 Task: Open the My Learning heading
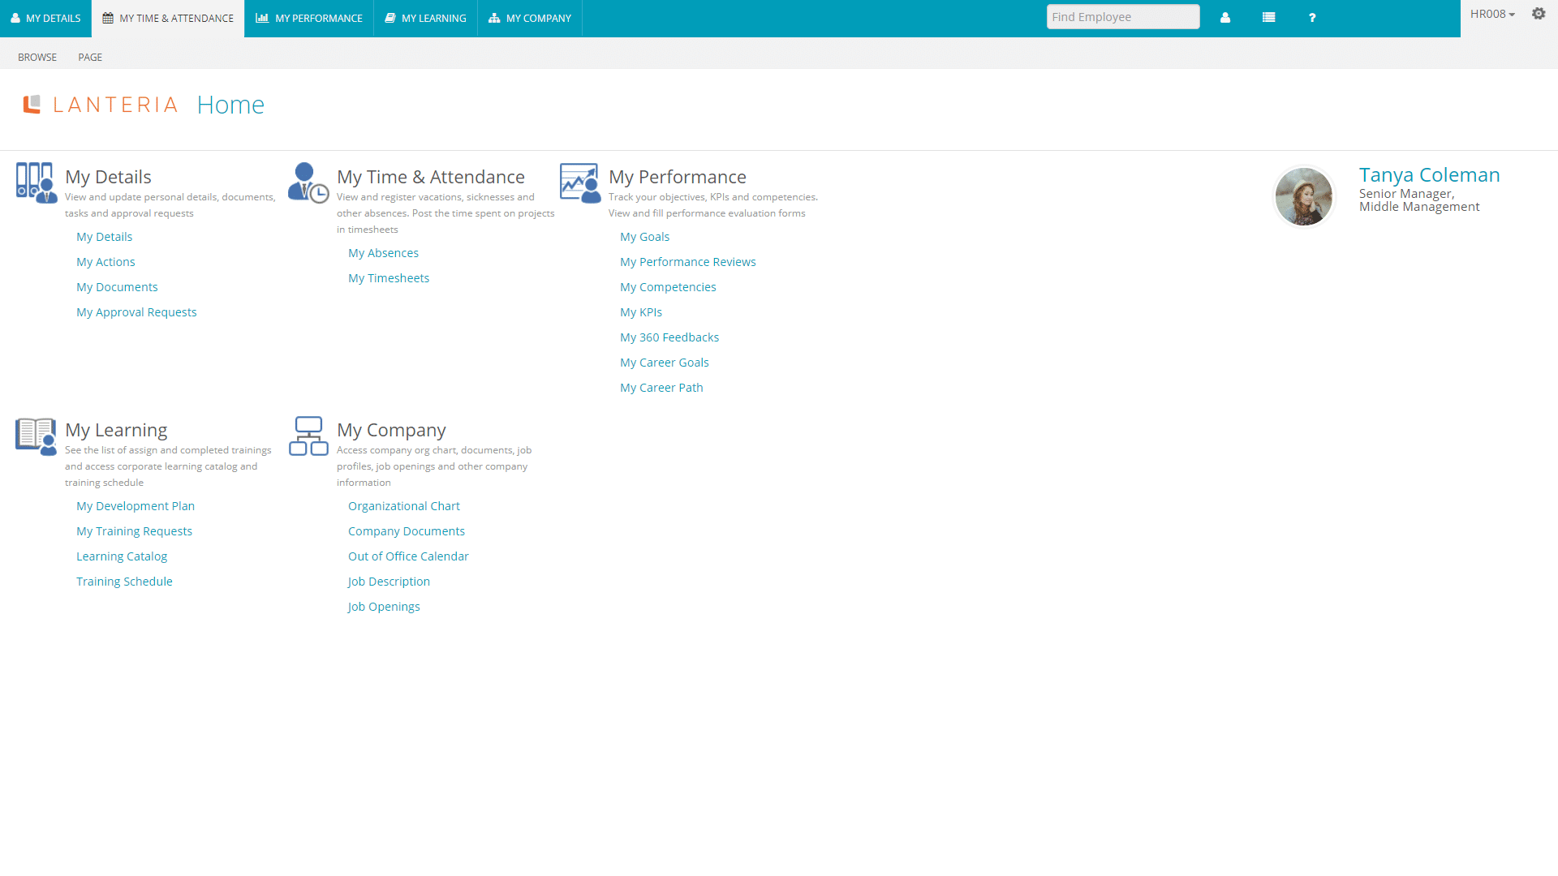pyautogui.click(x=116, y=430)
